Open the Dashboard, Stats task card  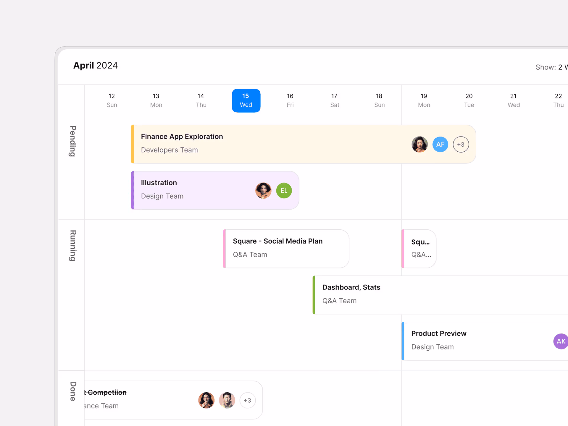coord(385,294)
